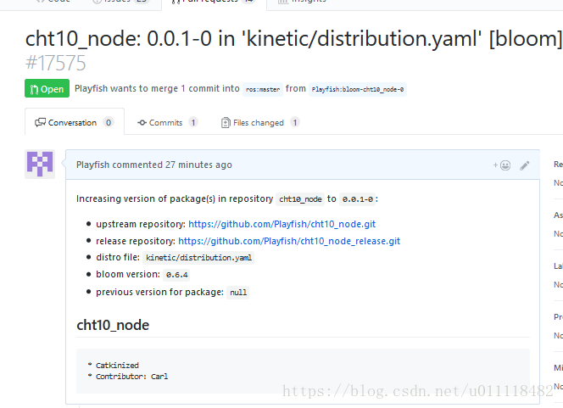Click the Playfish:bloom-cht10_node-0 branch label
Viewport: 563px width, 408px height.
358,89
